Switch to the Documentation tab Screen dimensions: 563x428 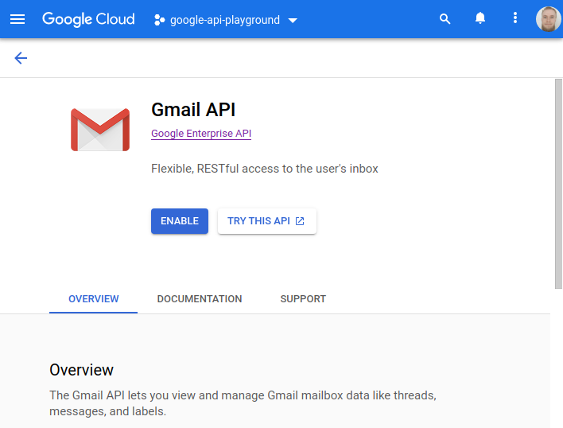[200, 299]
